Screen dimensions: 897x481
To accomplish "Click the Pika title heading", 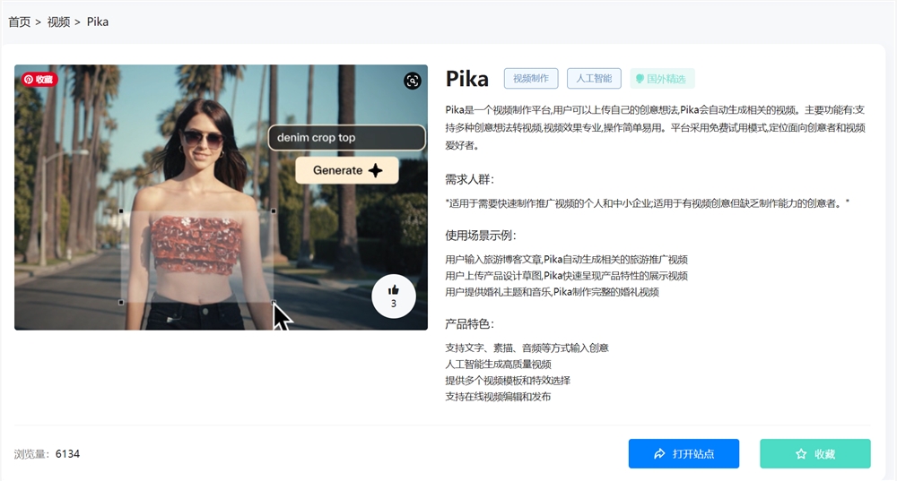I will [x=466, y=79].
